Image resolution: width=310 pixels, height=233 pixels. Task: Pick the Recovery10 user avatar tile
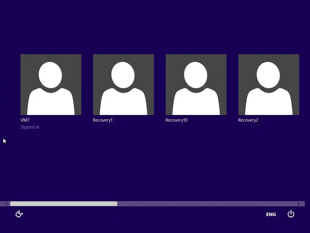coord(196,85)
